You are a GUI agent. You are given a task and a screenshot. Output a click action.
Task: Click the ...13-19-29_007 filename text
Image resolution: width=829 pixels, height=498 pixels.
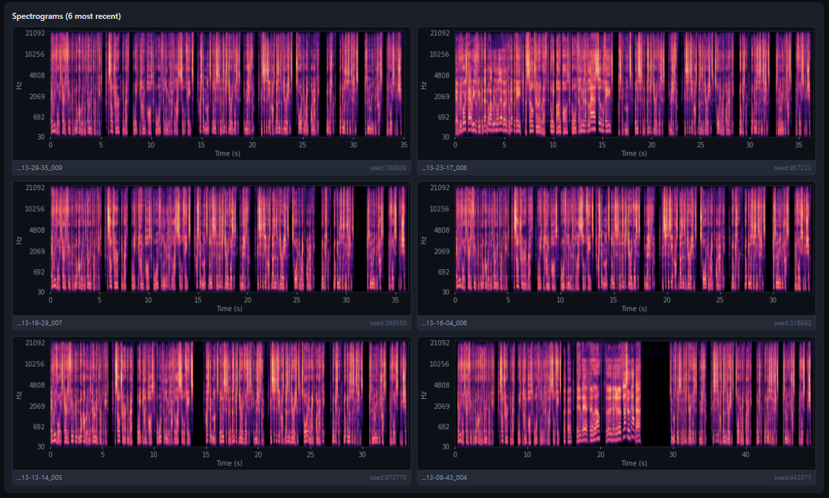pos(40,323)
